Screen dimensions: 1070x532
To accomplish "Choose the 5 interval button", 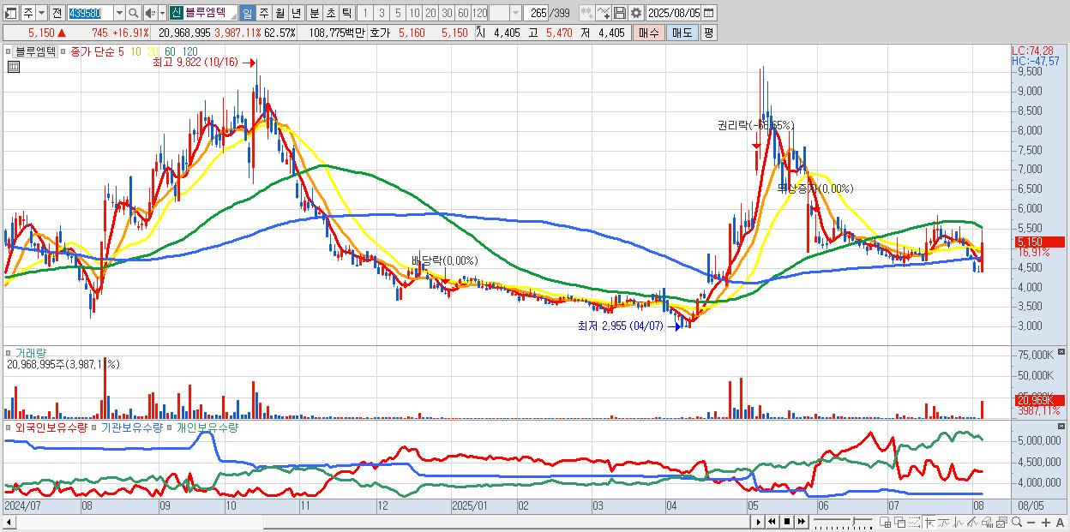I will (x=398, y=13).
